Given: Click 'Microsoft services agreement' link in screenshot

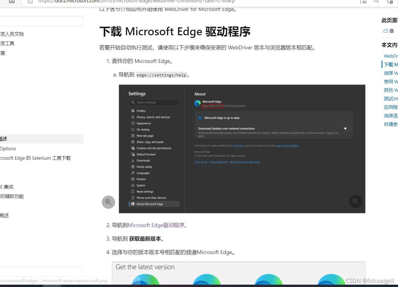Looking at the screenshot, I should coord(245,162).
